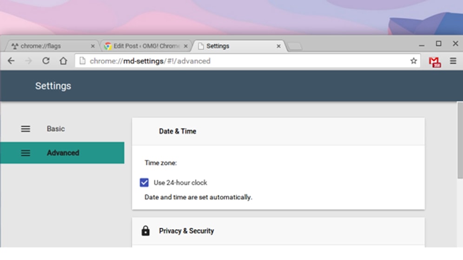Open the Chrome hamburger menu
This screenshot has height=260, width=463.
pos(453,61)
